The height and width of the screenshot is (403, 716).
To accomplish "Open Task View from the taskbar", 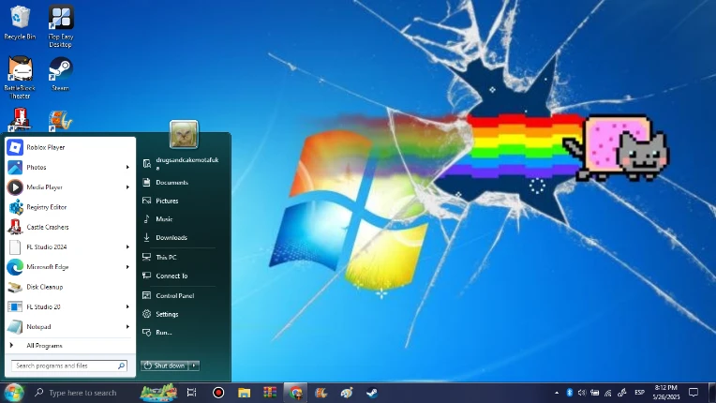I will (192, 393).
